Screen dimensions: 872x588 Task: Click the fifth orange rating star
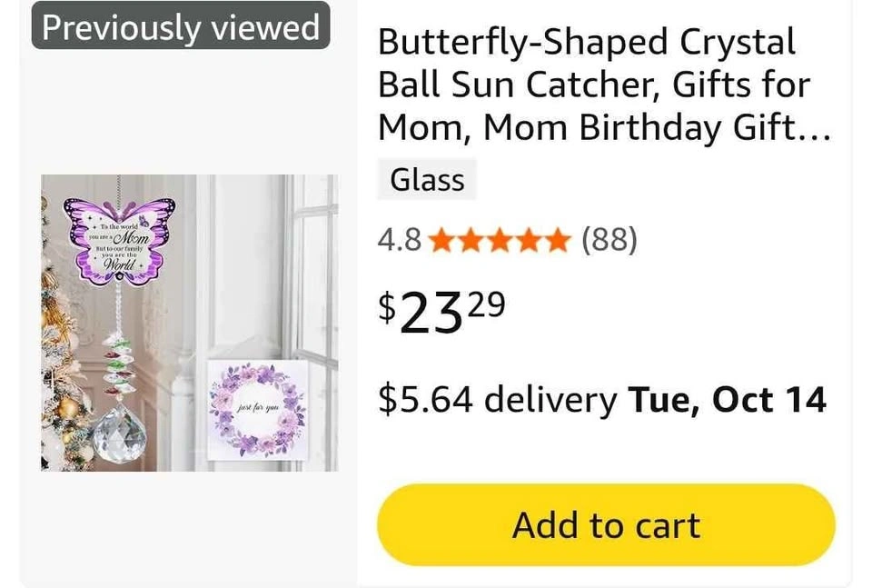[556, 241]
